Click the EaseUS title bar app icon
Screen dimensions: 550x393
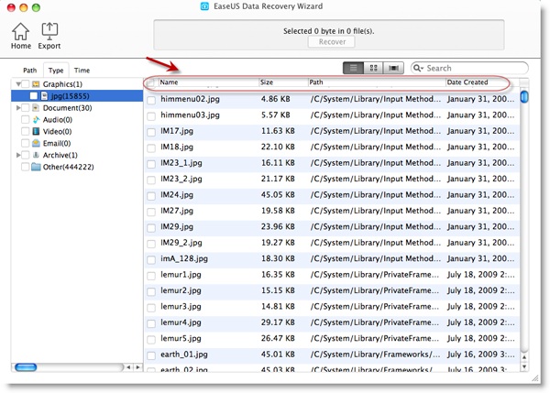[204, 6]
